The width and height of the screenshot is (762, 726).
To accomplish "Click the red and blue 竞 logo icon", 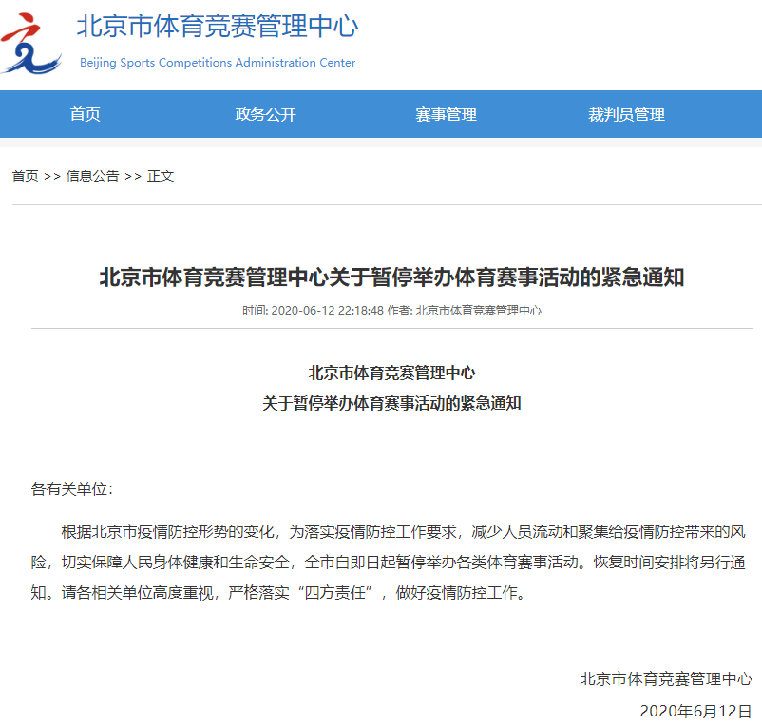I will (x=31, y=44).
